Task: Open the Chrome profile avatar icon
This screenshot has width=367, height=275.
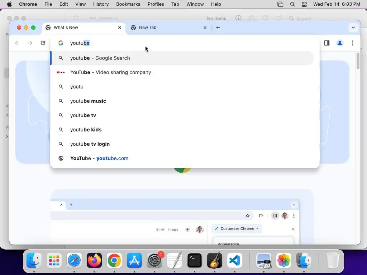Action: pyautogui.click(x=340, y=43)
